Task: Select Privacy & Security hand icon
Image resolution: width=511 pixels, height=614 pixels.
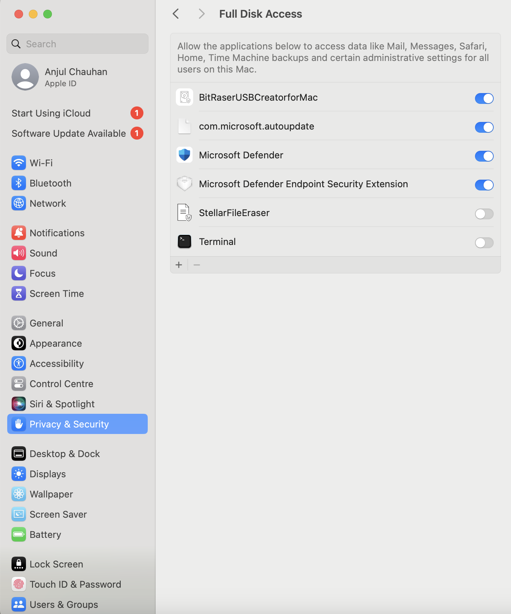Action: [19, 424]
